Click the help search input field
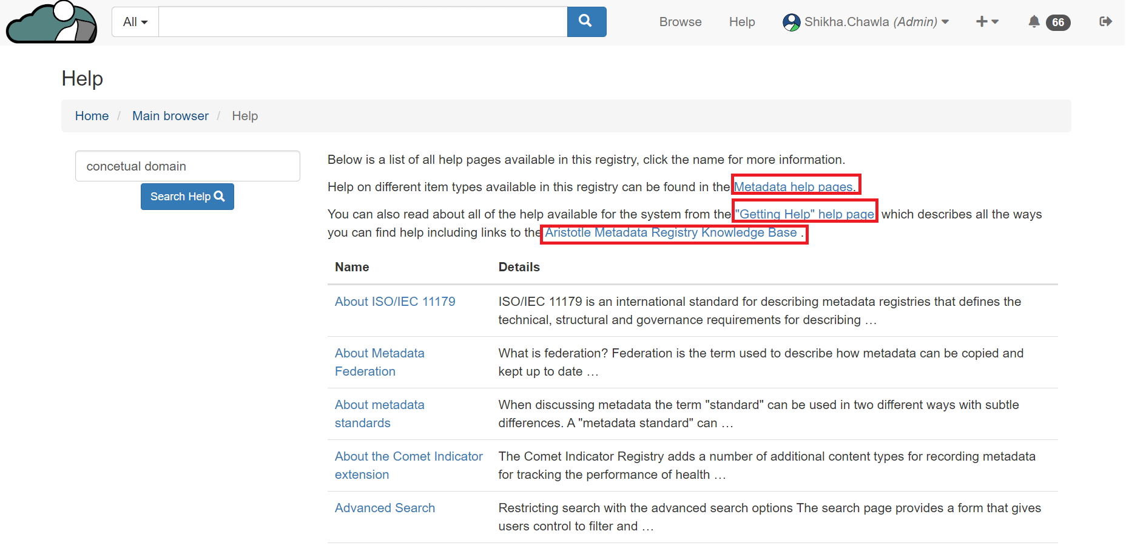The image size is (1126, 548). coord(187,166)
